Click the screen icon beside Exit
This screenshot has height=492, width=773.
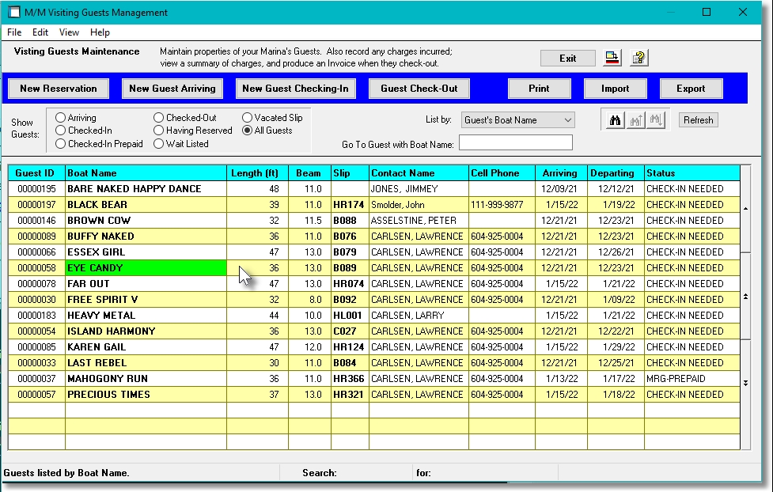point(613,58)
